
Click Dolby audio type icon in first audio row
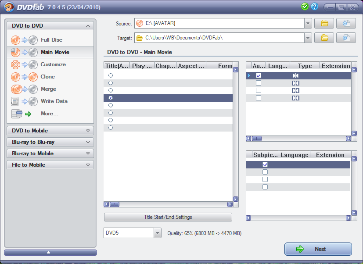(295, 76)
